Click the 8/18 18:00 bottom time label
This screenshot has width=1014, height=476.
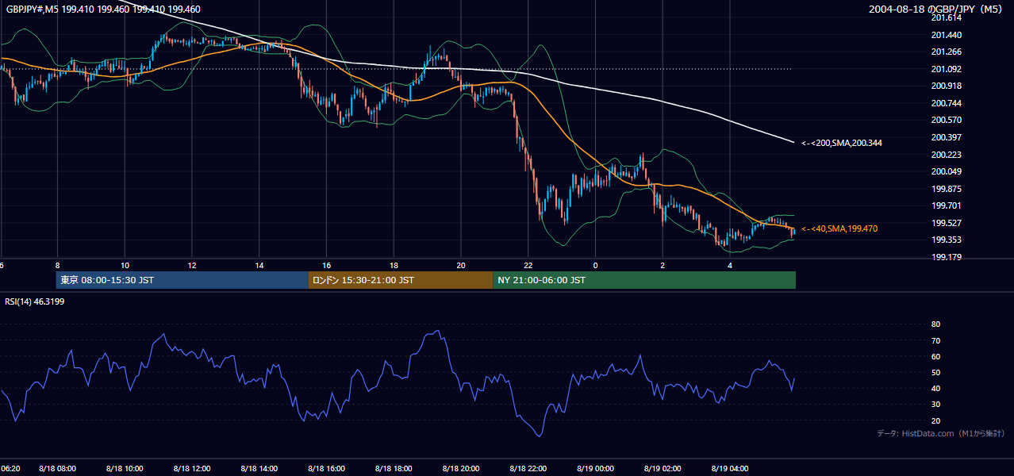pyautogui.click(x=394, y=469)
